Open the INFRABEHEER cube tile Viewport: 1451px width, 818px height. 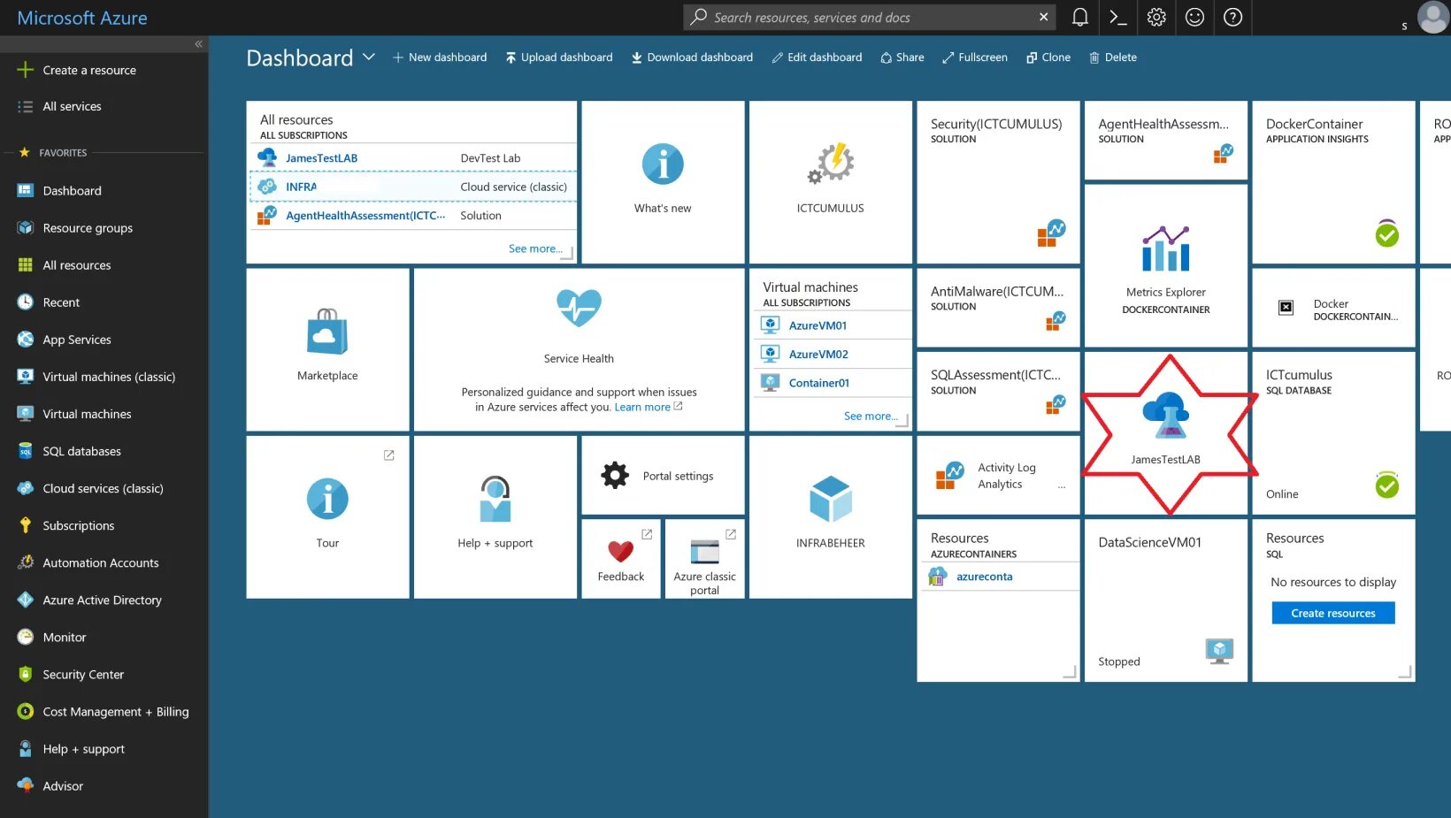coord(830,516)
